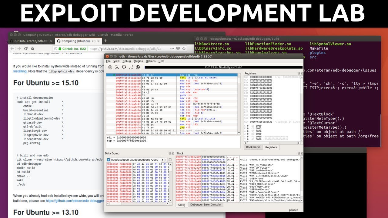The width and height of the screenshot is (388, 218).
Task: Select the 'jmp r12' instruction line
Action: [171, 127]
